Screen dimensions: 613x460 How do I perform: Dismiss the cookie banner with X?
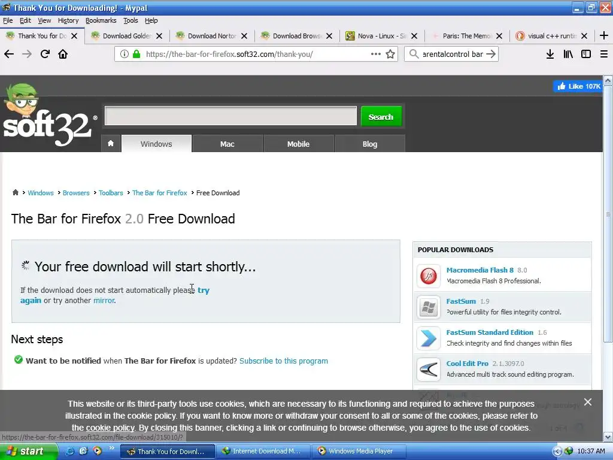[x=588, y=402]
